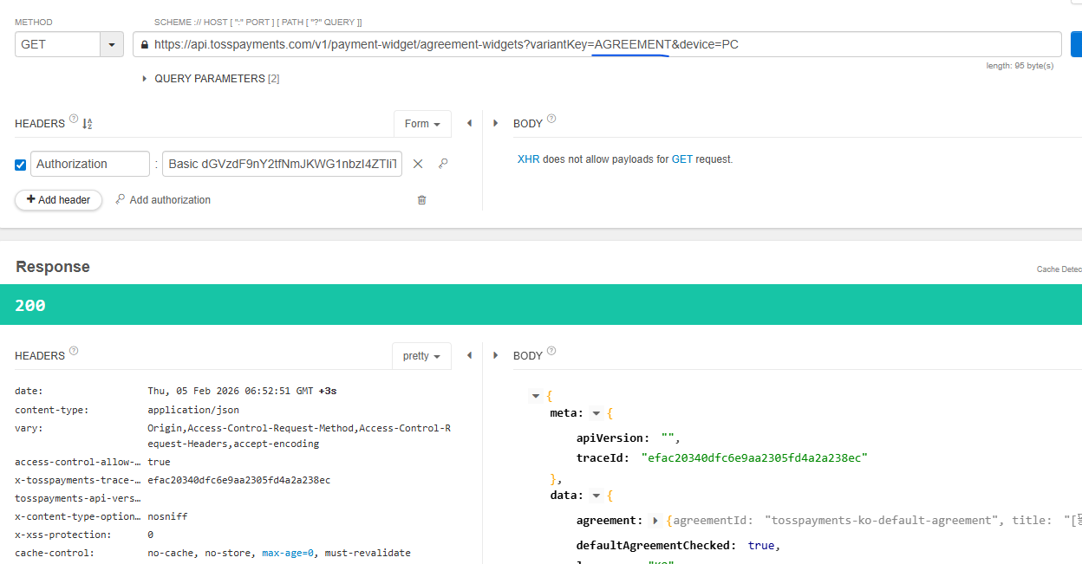Open the help icon beside request BODY
Image resolution: width=1082 pixels, height=564 pixels.
(551, 120)
